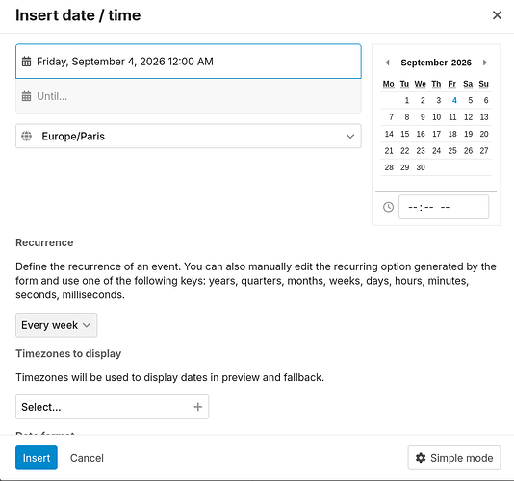This screenshot has height=481, width=514.
Task: Click the time input field showing --:-- --
Action: tap(444, 207)
